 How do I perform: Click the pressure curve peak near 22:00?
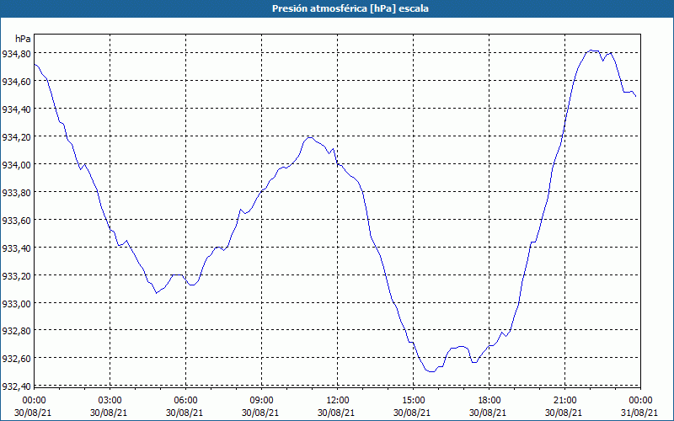click(x=592, y=51)
